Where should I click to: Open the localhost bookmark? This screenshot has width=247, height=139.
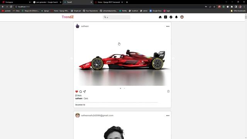134,11
